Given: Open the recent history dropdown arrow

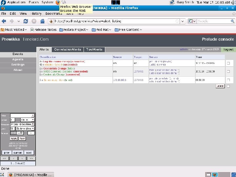Looking at the screenshot, I should tap(18, 21).
